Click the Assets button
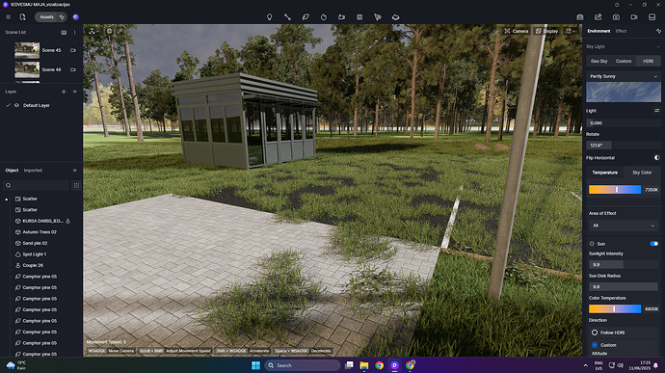This screenshot has width=665, height=373. pyautogui.click(x=46, y=17)
